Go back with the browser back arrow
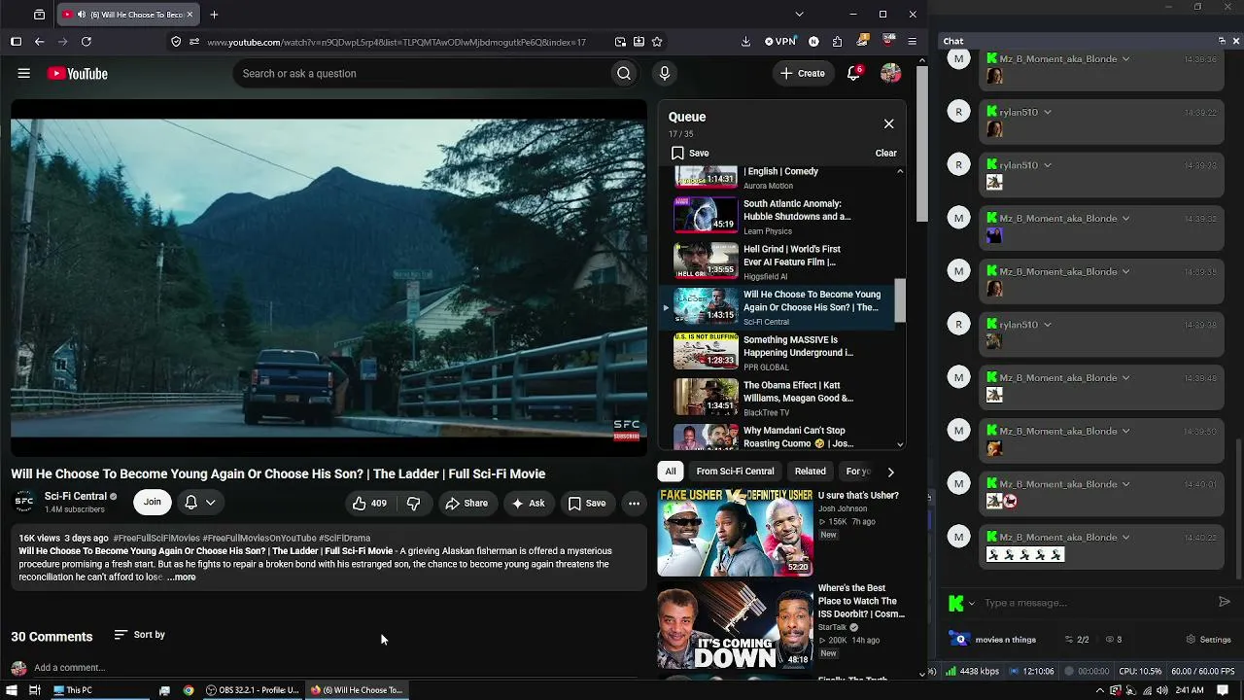 39,42
